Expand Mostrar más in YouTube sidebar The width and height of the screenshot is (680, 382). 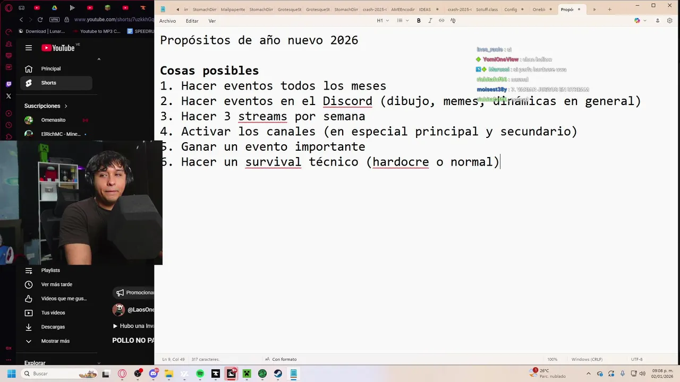(x=56, y=341)
